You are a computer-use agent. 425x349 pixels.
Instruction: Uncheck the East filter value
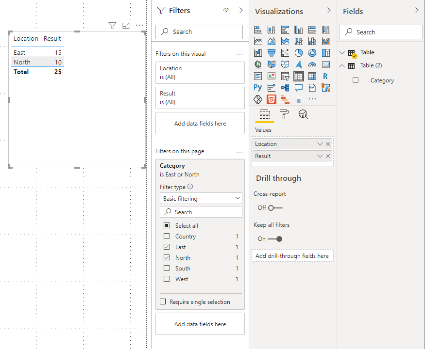(x=167, y=247)
